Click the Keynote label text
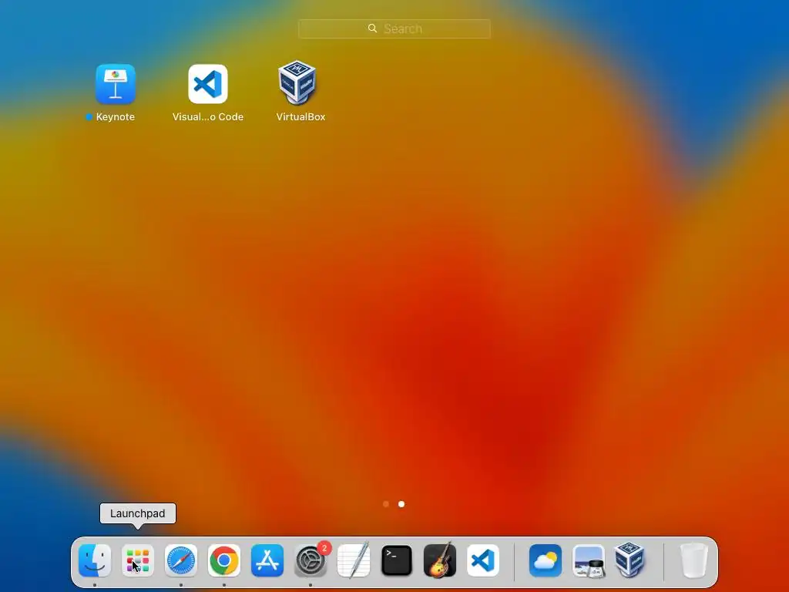This screenshot has height=592, width=789. [116, 117]
